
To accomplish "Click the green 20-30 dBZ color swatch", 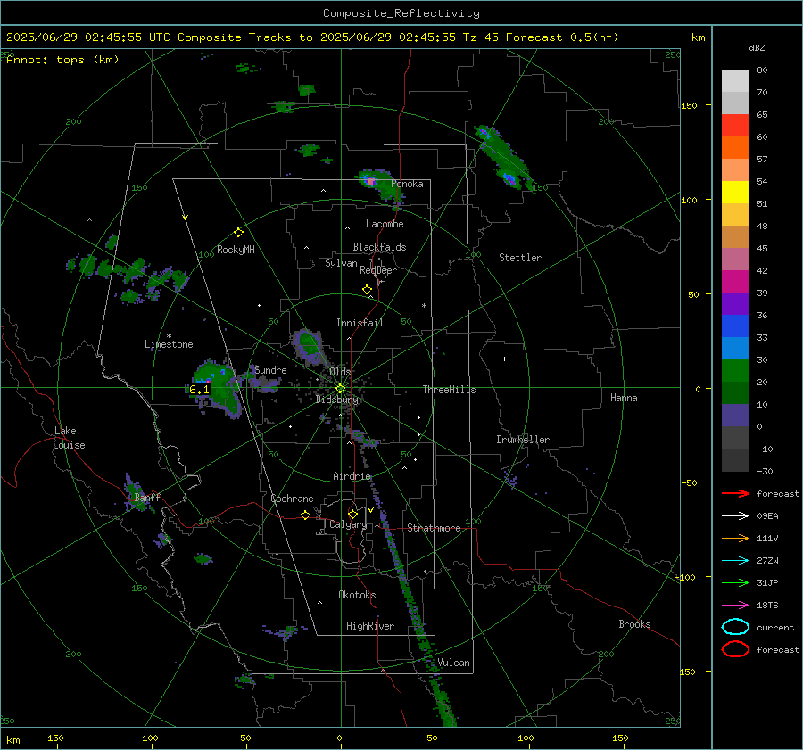I will (x=735, y=371).
